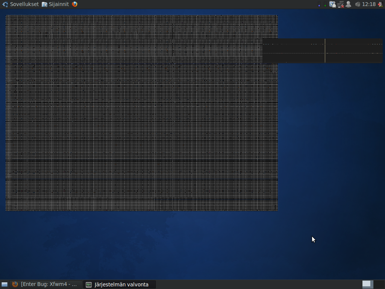Launch Firefox from the top panel
The width and height of the screenshot is (385, 289).
74,4
